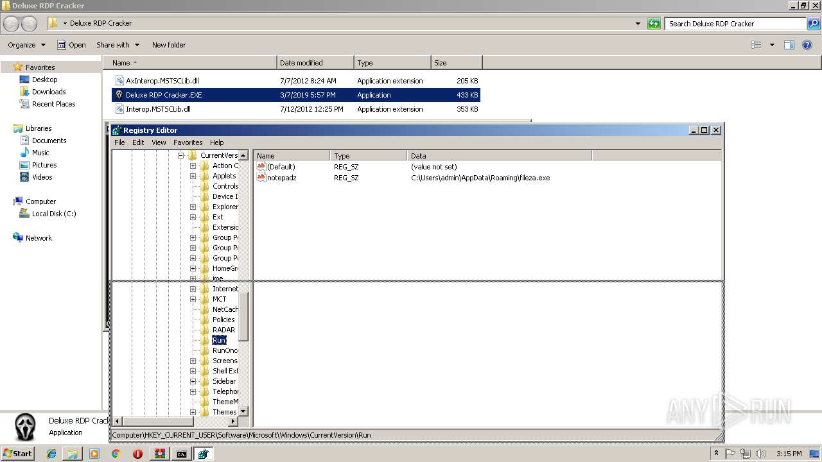Expand the HomeGroup registry key

[193, 268]
